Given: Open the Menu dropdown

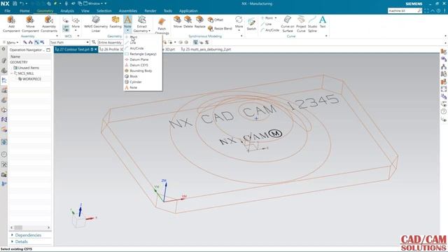Looking at the screenshot, I should [10, 42].
